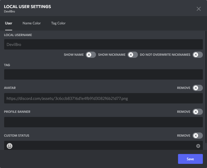The width and height of the screenshot is (207, 168).
Task: Toggle Do Not Overwrite Nicknames
Action: 197,55
